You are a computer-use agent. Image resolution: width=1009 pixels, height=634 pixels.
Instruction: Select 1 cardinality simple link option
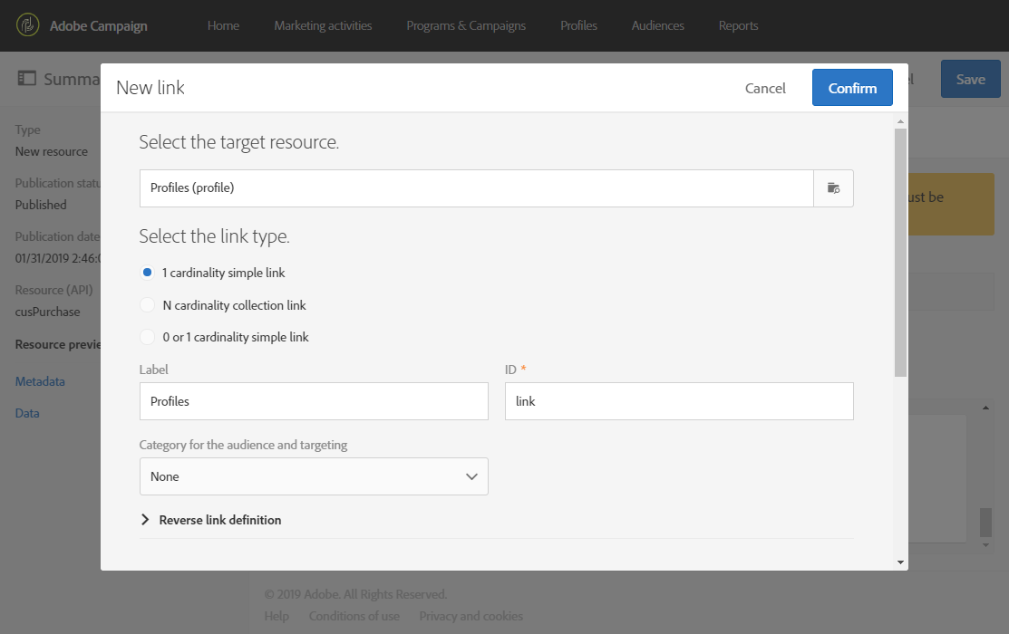[x=148, y=273]
